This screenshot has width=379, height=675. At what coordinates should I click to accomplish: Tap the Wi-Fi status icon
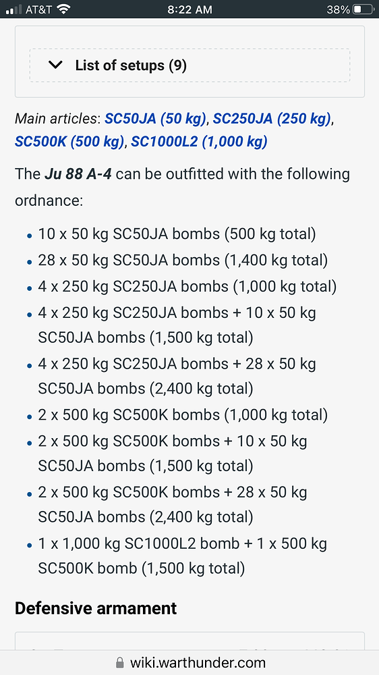[x=63, y=9]
